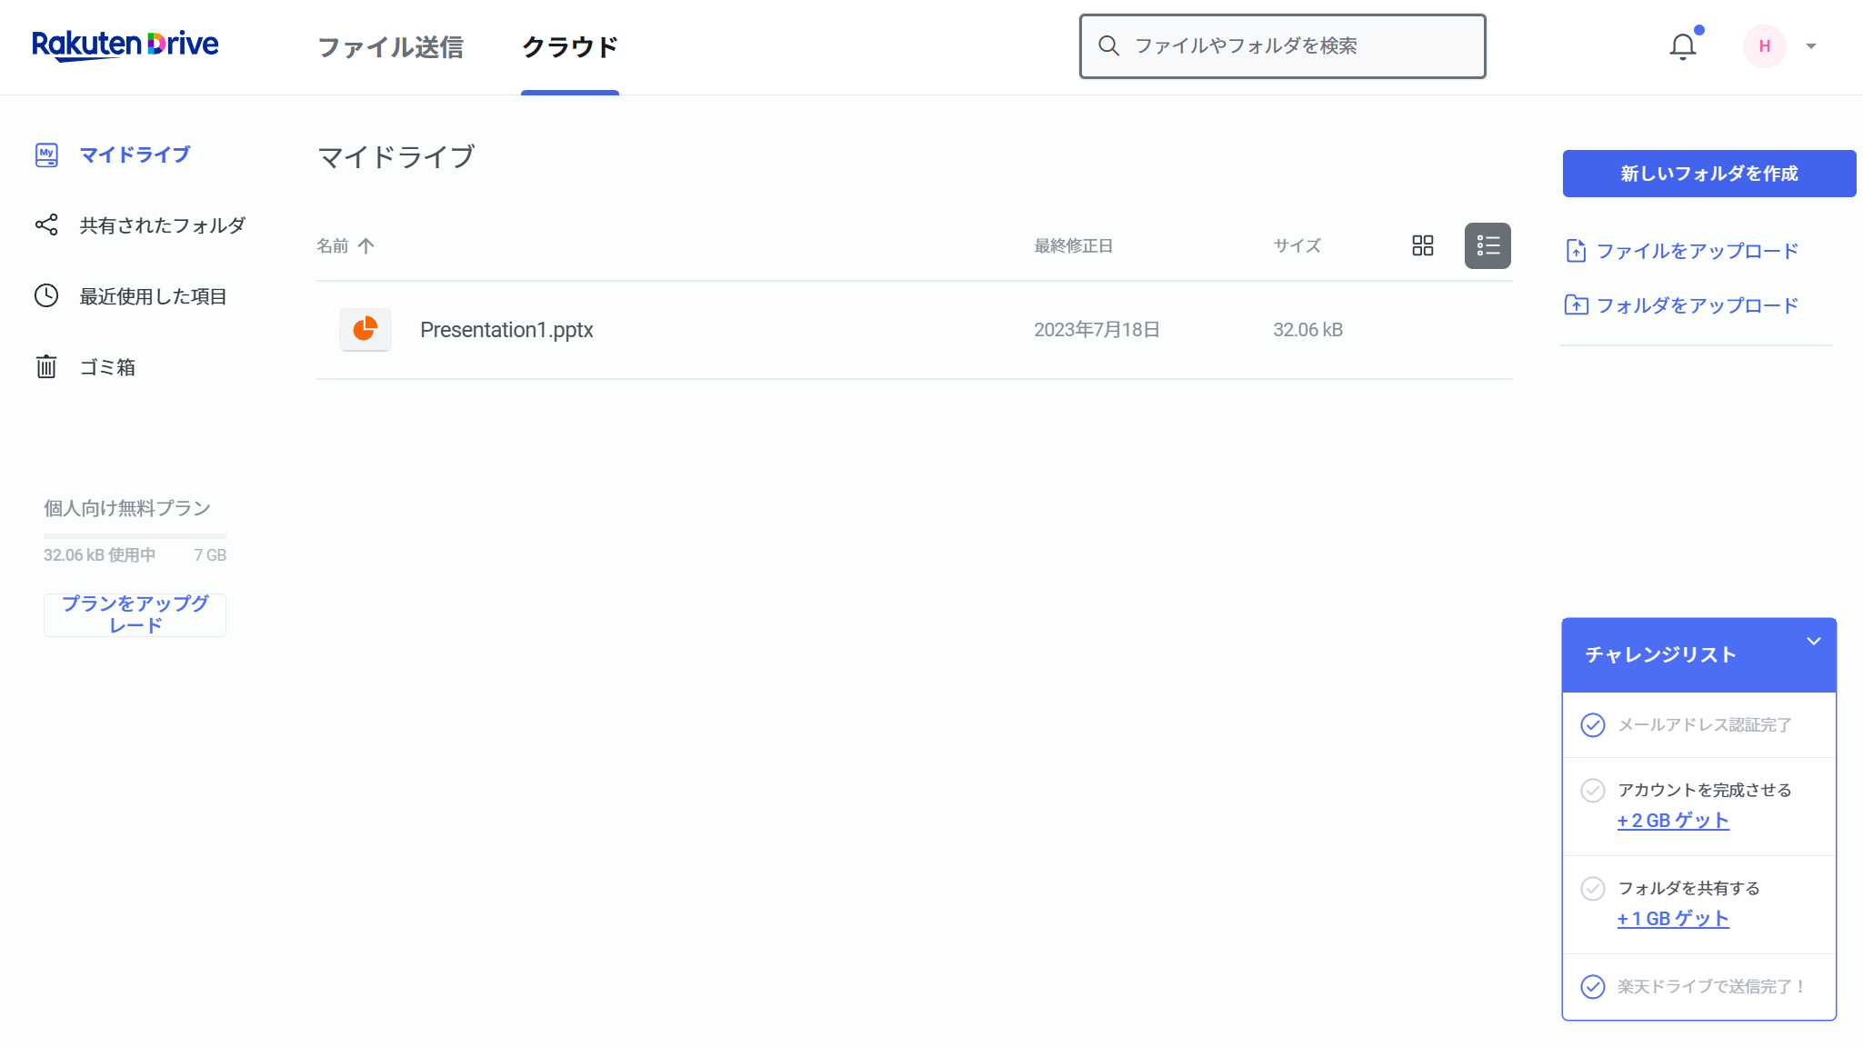Switch to the クラウド tab
The image size is (1863, 1047).
coord(569,47)
